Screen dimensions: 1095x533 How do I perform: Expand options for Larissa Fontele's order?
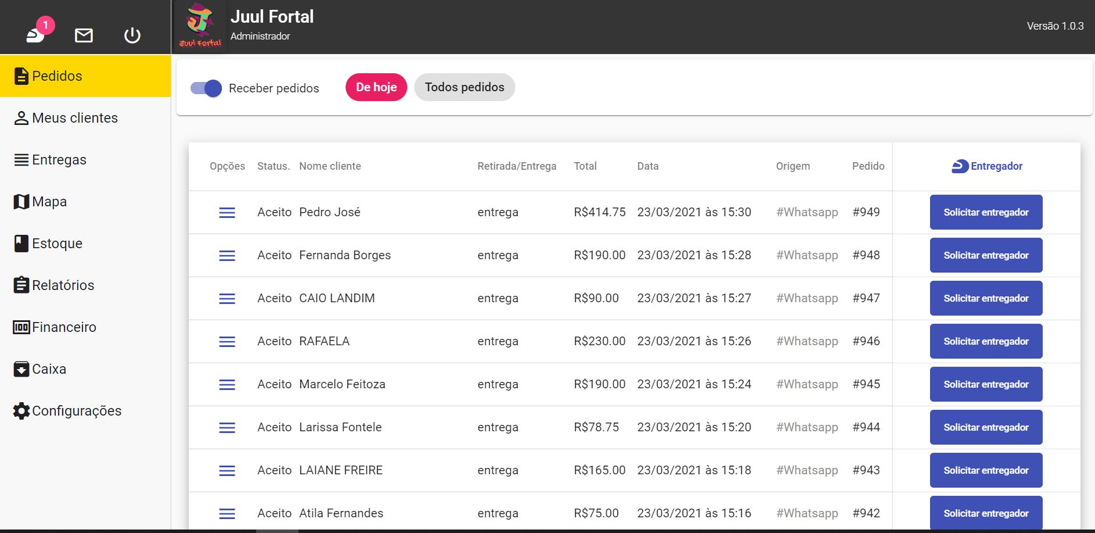[227, 427]
